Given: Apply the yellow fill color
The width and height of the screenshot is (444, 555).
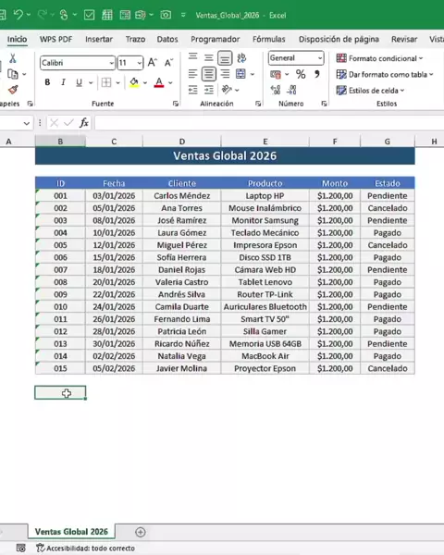Looking at the screenshot, I should [134, 83].
